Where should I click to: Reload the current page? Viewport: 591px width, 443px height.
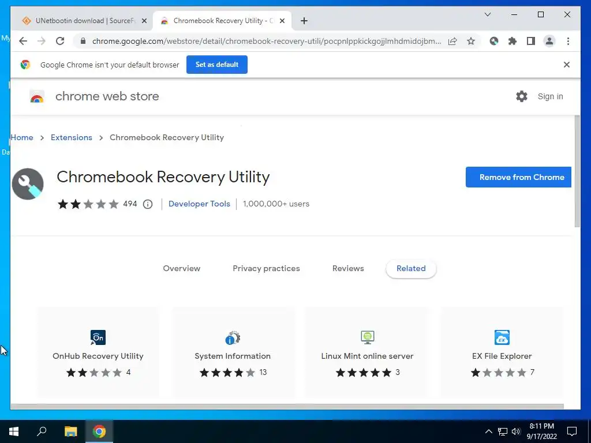pyautogui.click(x=60, y=41)
